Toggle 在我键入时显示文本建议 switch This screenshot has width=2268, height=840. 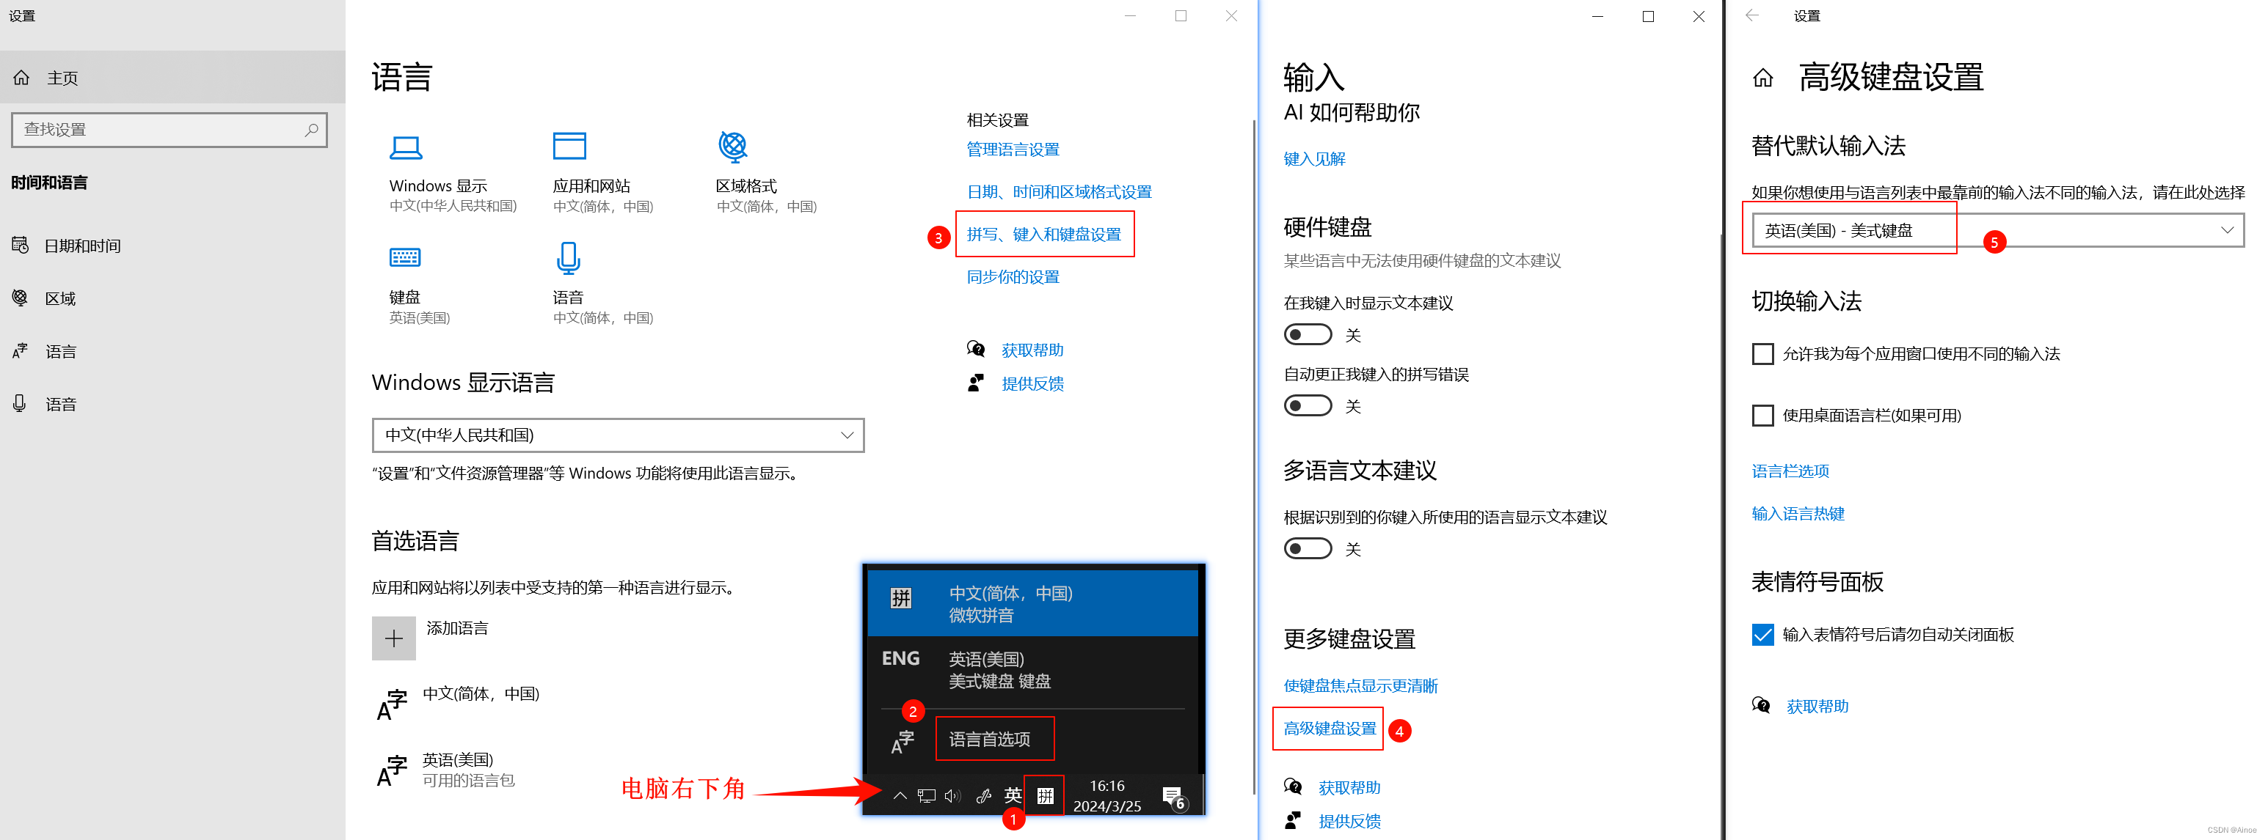pyautogui.click(x=1308, y=335)
